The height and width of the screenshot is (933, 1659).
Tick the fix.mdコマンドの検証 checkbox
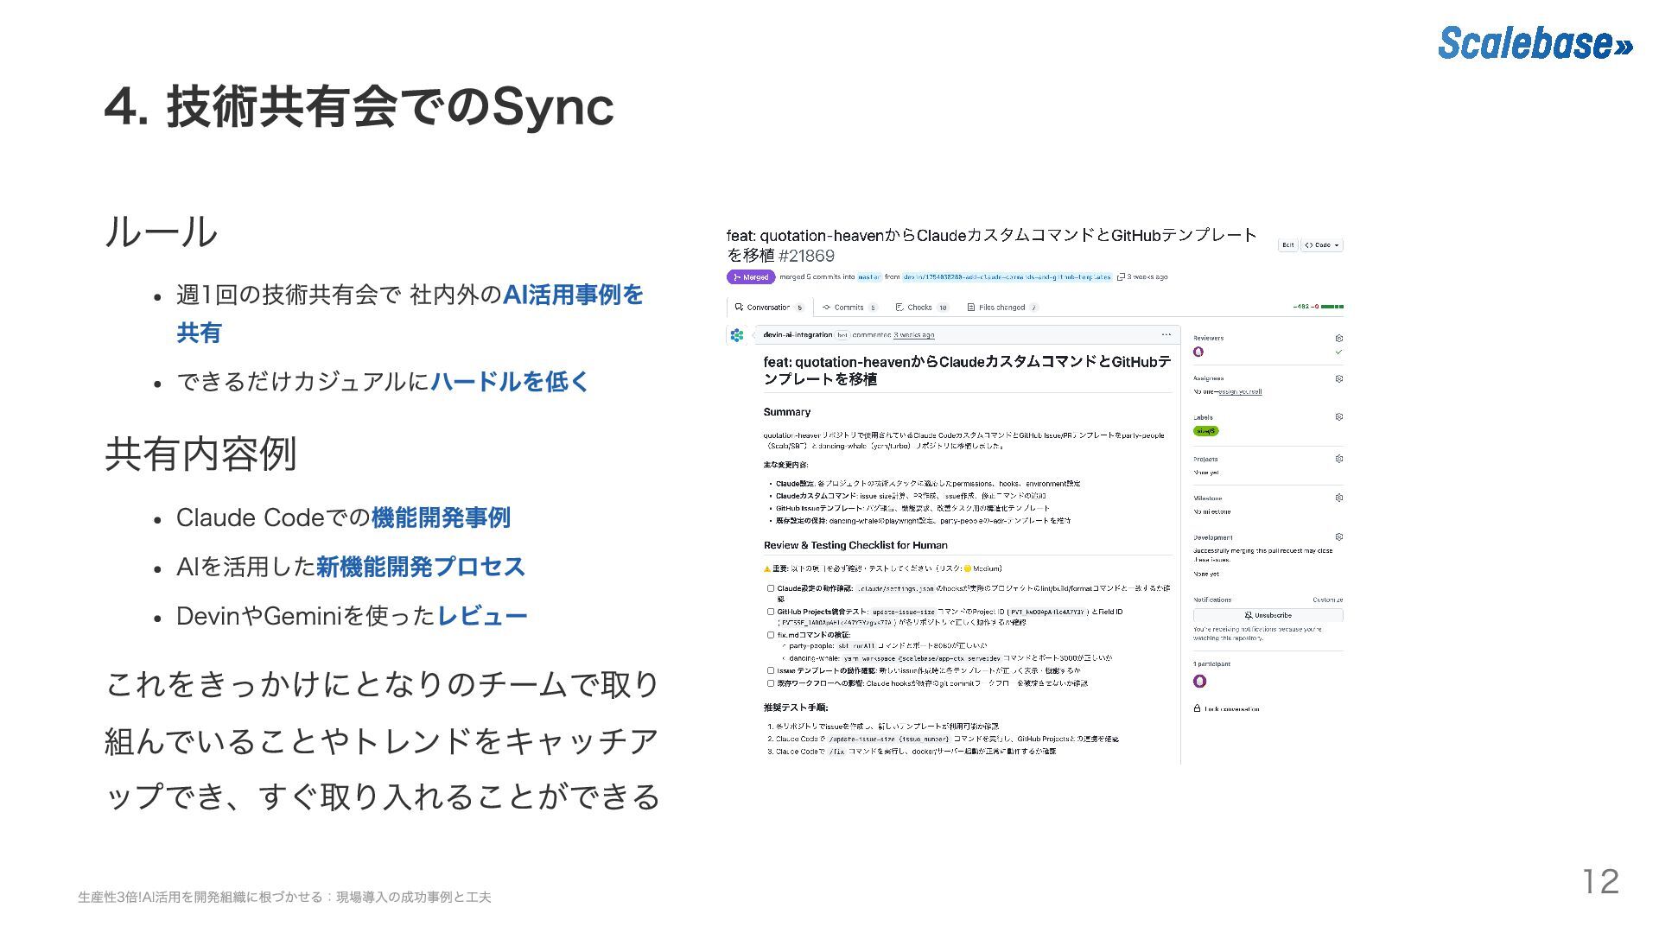tap(771, 635)
